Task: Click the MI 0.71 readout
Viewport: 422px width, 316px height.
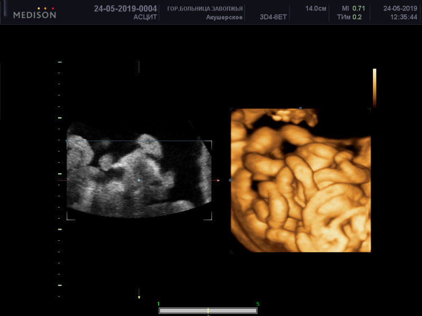Action: [353, 8]
